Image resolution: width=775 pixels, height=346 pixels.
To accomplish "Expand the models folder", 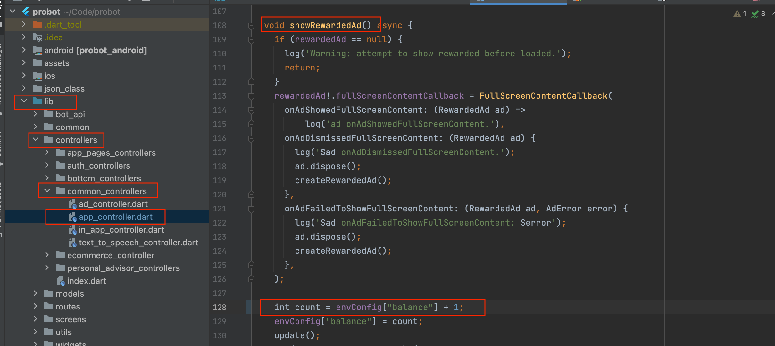I will 36,293.
